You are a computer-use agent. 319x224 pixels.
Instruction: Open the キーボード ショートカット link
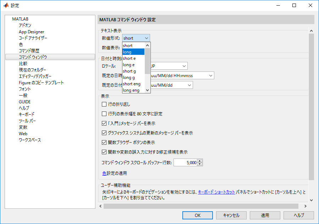pyautogui.click(x=216, y=192)
